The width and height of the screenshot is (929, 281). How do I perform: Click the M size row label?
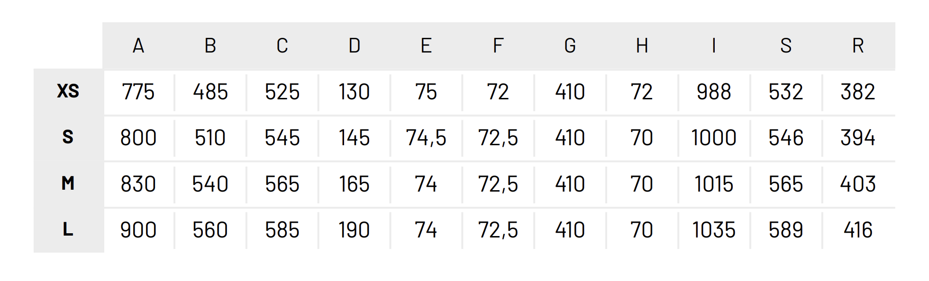tap(68, 183)
